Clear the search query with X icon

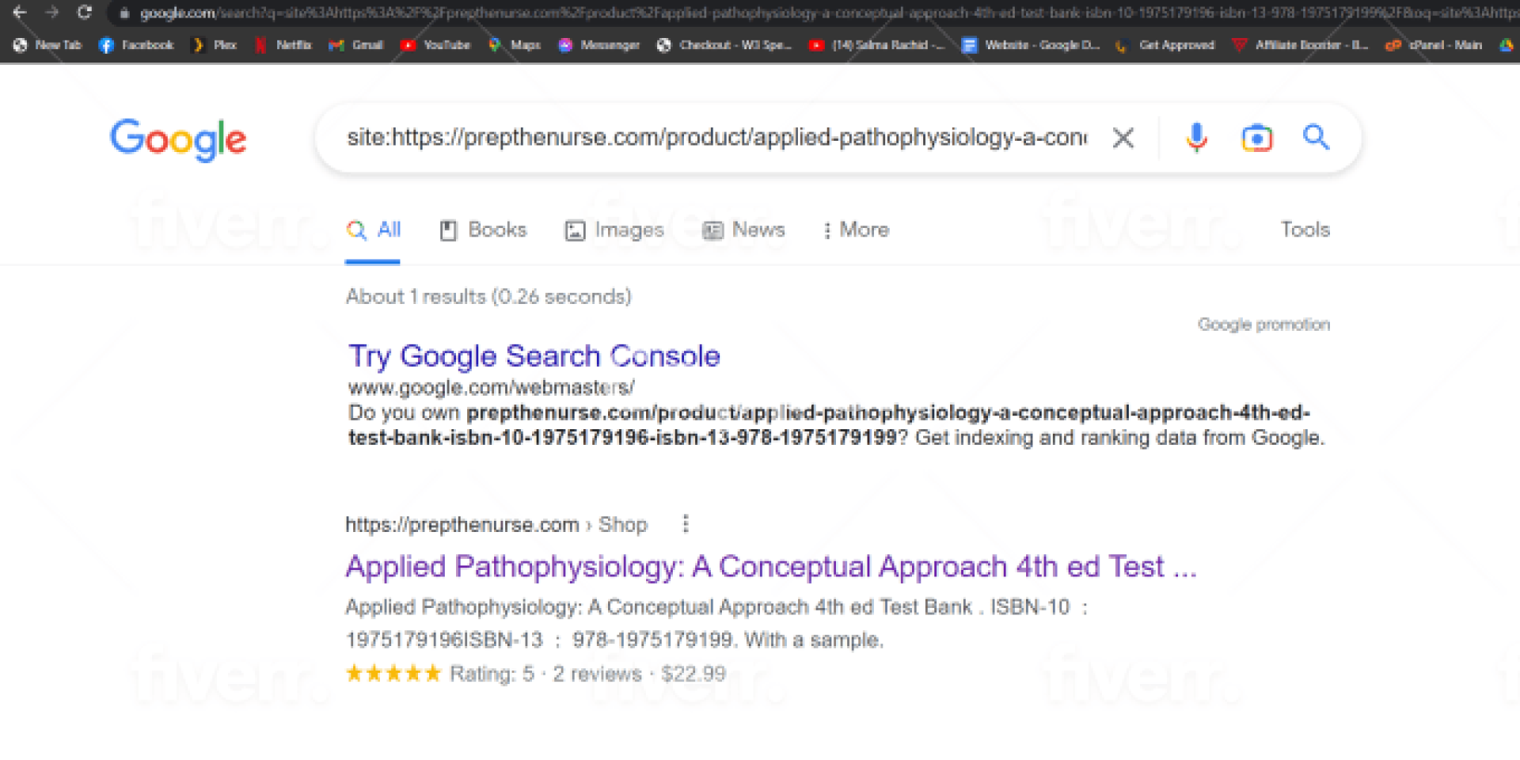pyautogui.click(x=1123, y=138)
